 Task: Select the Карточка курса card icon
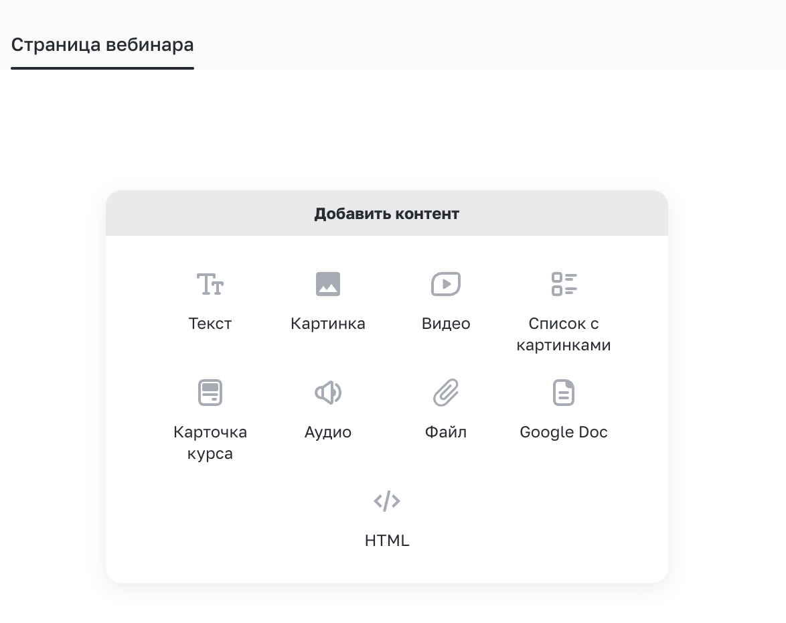coord(210,393)
